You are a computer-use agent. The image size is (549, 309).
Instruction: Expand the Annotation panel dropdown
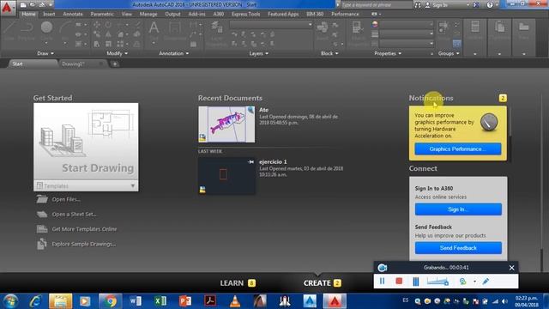pyautogui.click(x=174, y=53)
